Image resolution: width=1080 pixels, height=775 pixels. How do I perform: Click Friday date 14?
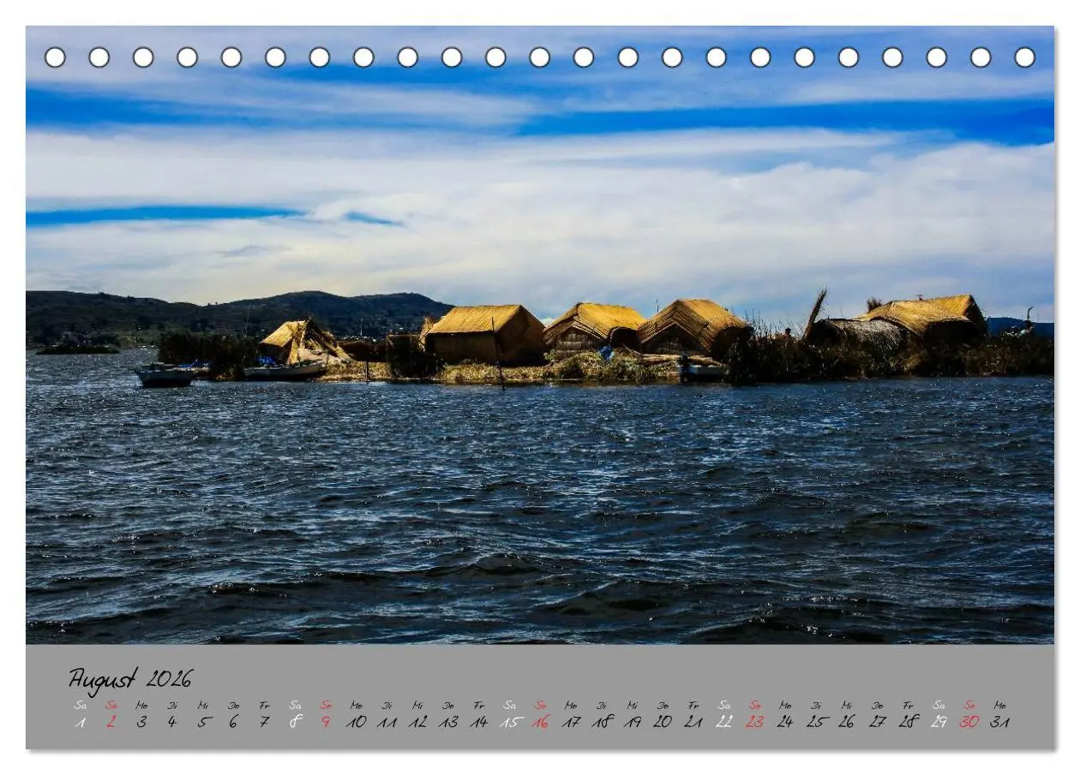coord(478,722)
